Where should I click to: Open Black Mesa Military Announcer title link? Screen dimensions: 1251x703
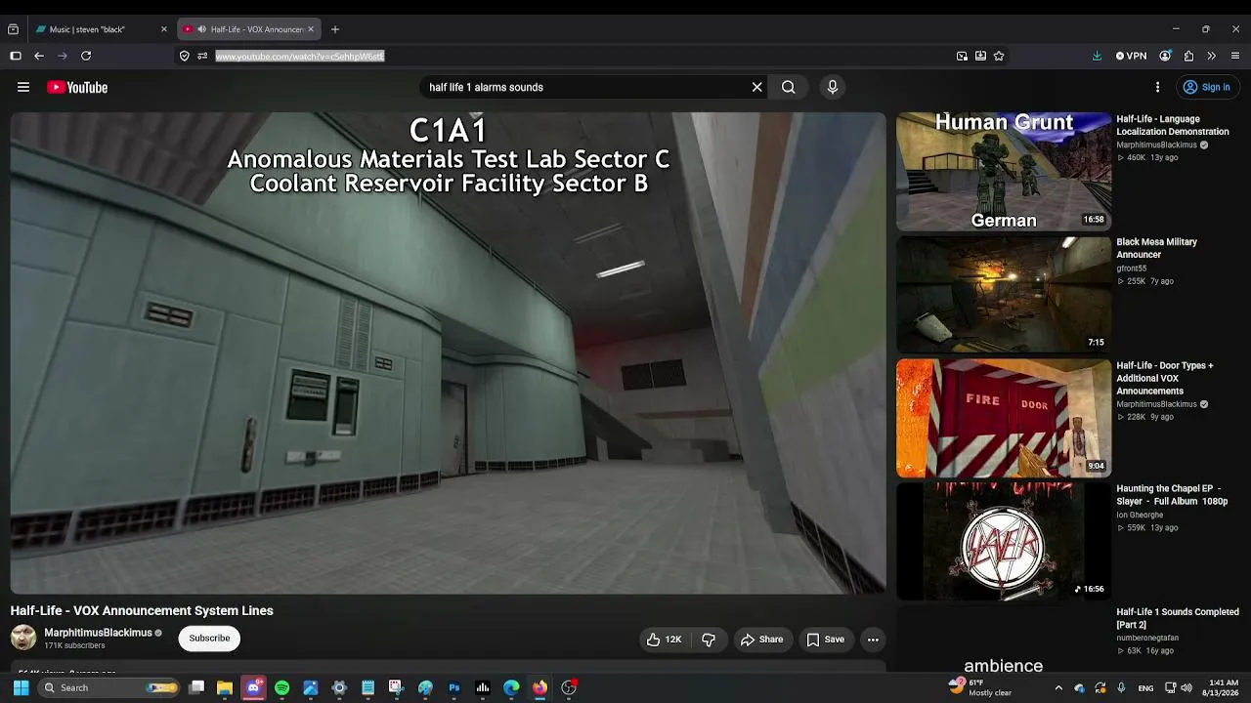(x=1157, y=248)
